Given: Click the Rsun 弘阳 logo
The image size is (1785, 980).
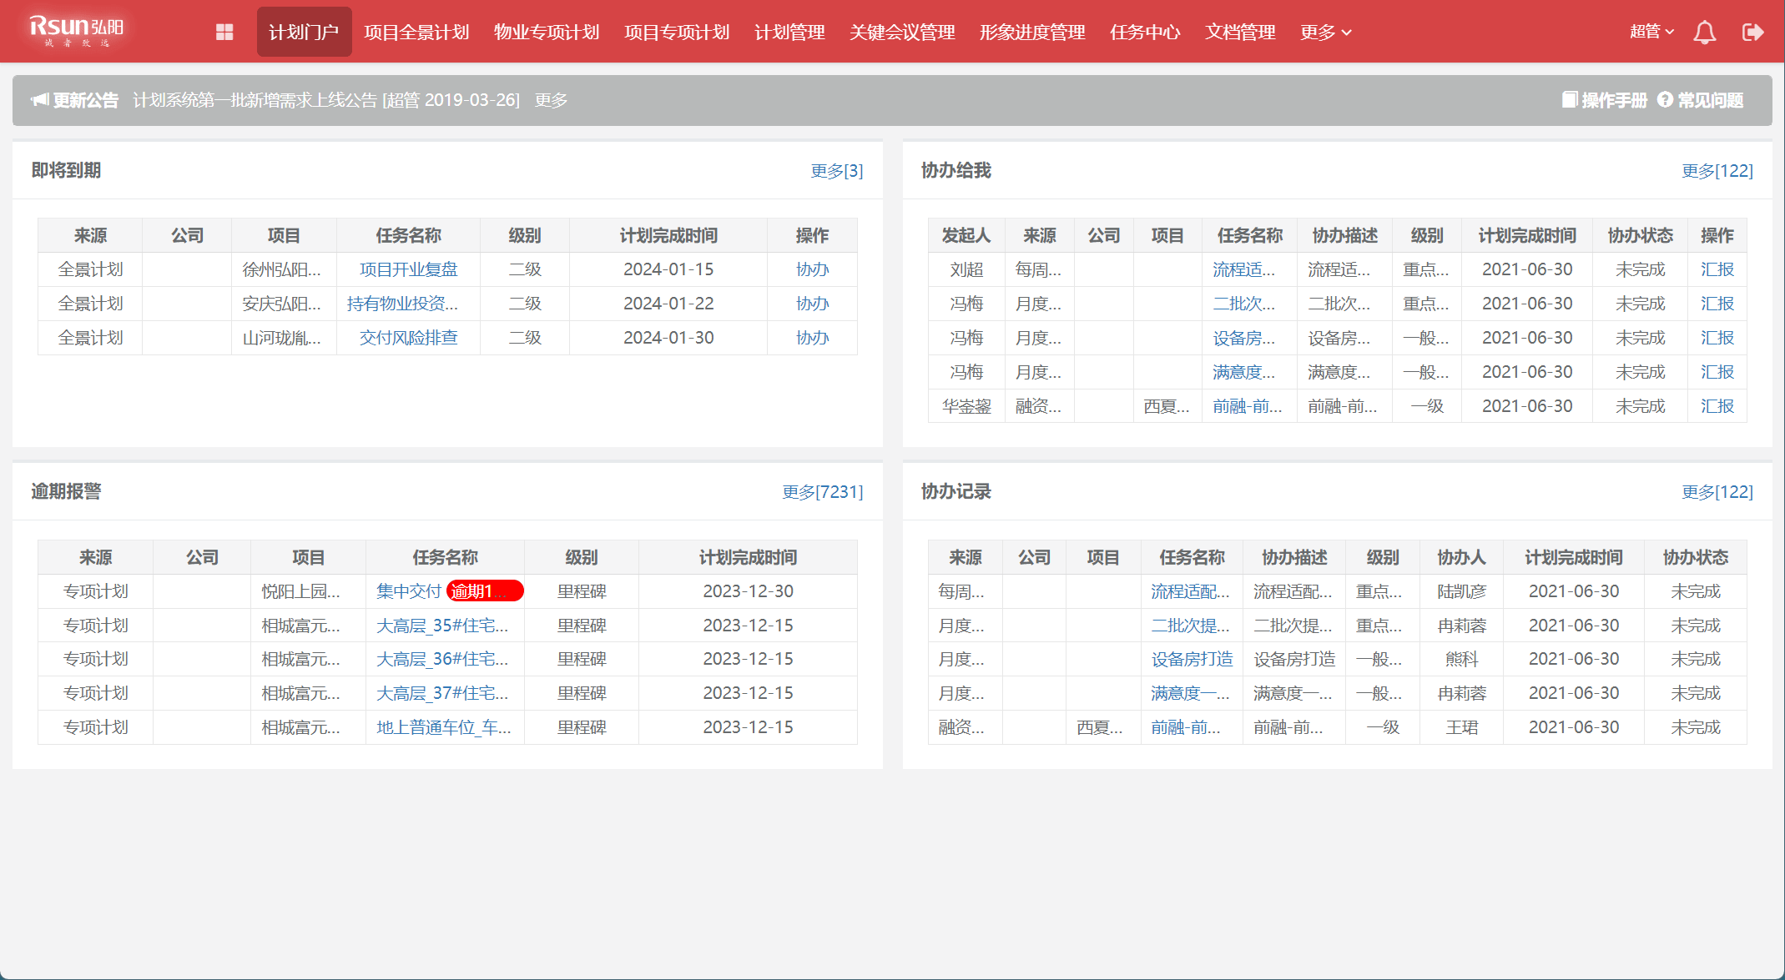Looking at the screenshot, I should coord(75,30).
